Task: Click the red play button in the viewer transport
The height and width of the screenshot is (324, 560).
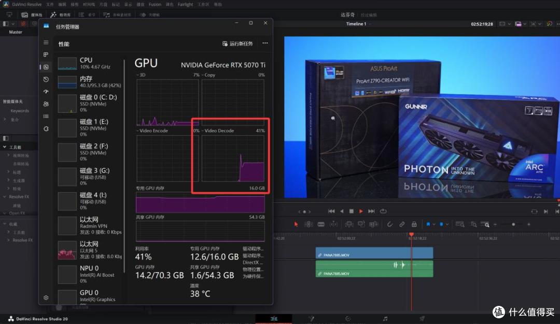Action: (361, 211)
